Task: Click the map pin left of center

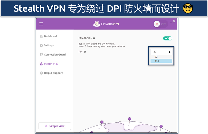Action: 102,123
